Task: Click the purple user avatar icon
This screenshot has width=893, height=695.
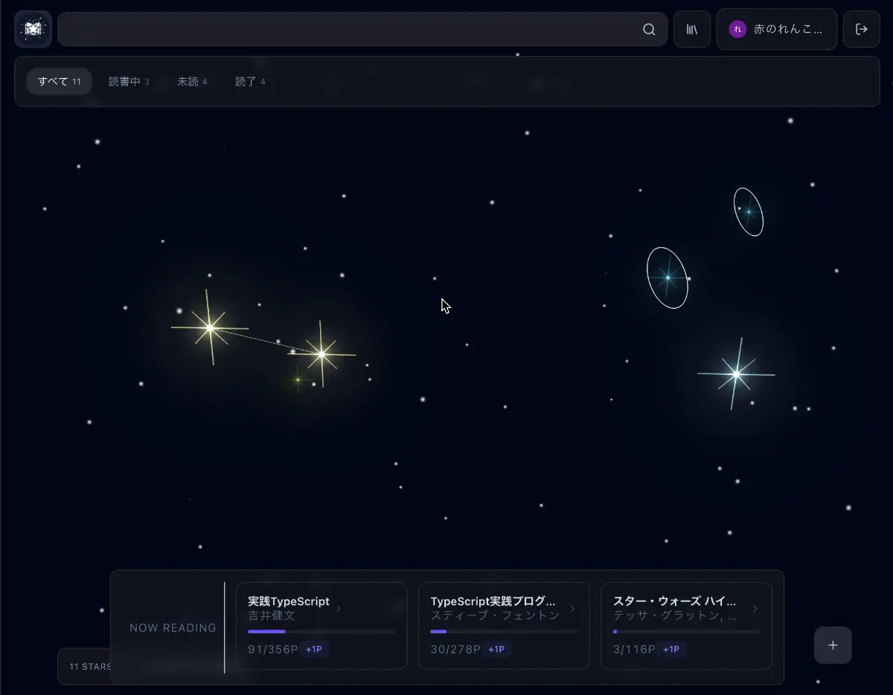Action: [737, 29]
